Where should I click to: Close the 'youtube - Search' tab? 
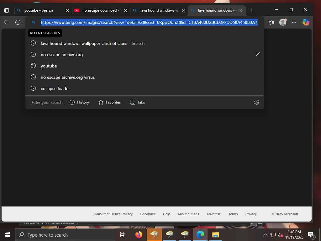coord(67,10)
